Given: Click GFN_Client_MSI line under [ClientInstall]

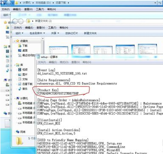Looking at the screenshot, I should [49, 124].
